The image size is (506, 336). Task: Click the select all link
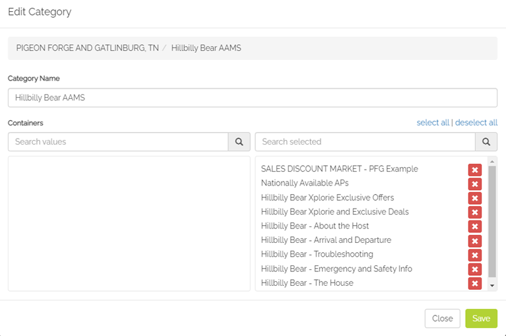tap(433, 123)
